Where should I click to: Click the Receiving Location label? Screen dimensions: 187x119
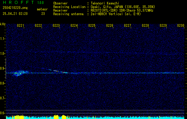(x=69, y=7)
